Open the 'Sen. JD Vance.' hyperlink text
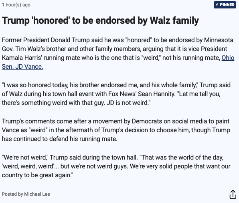The image size is (239, 203). coord(22,67)
